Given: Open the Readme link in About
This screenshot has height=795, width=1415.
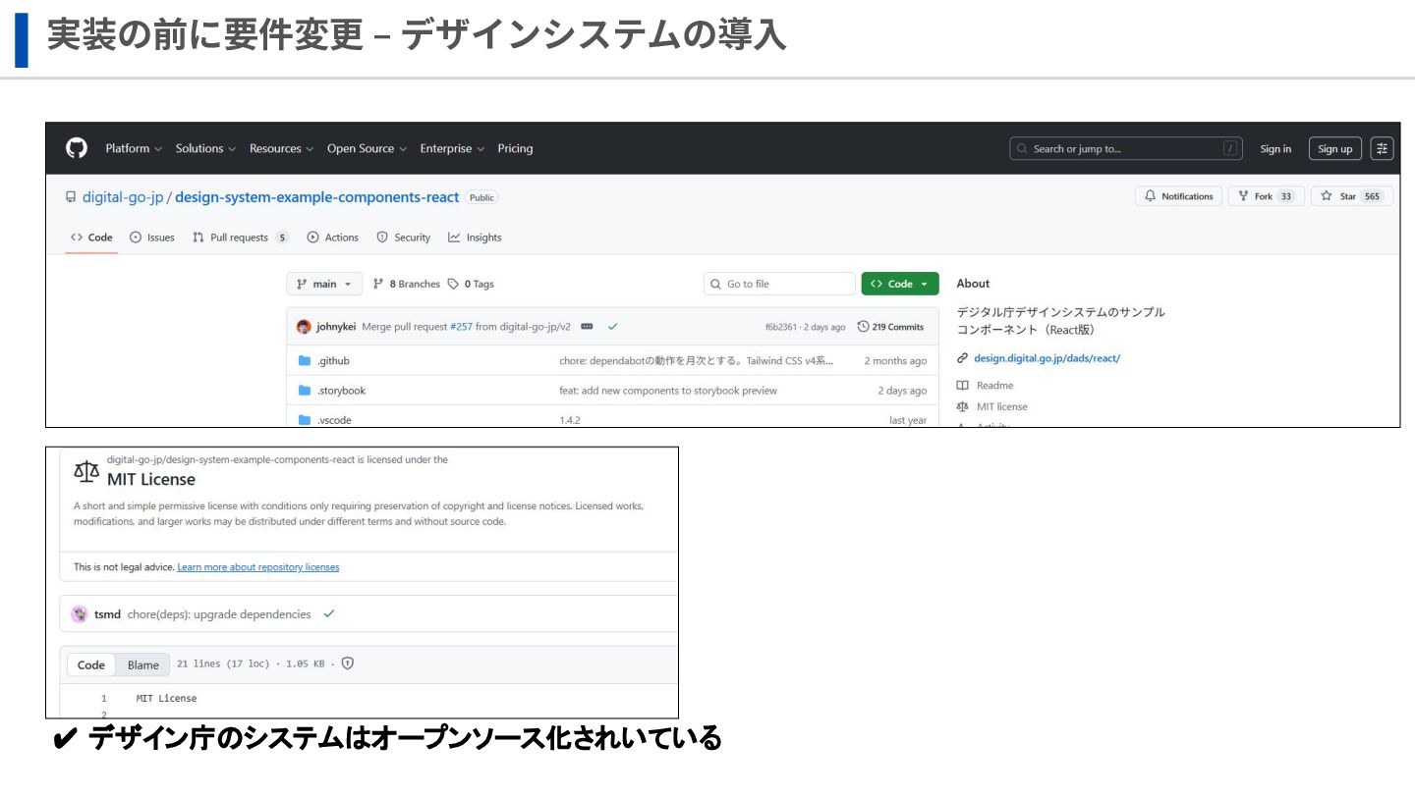Looking at the screenshot, I should pyautogui.click(x=994, y=386).
